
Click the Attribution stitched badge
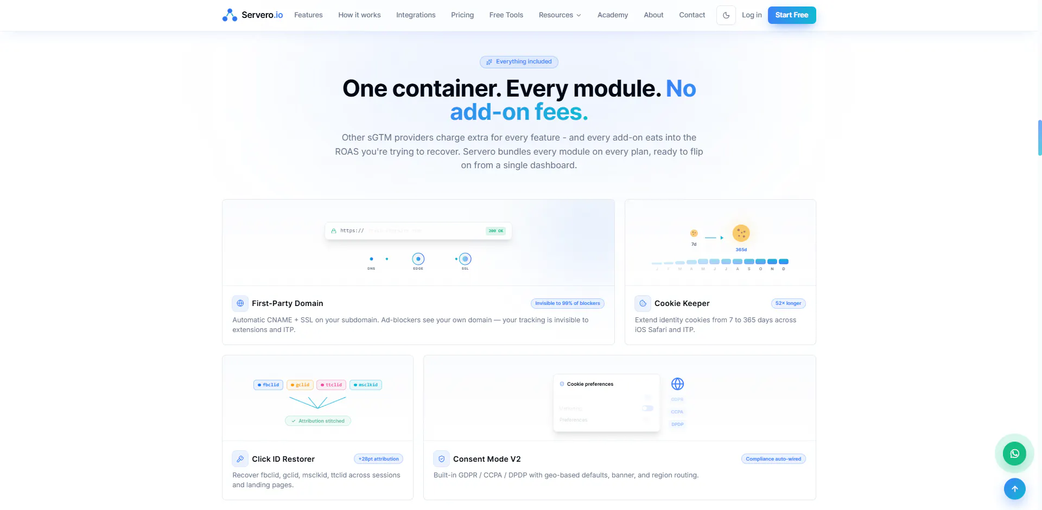point(318,421)
